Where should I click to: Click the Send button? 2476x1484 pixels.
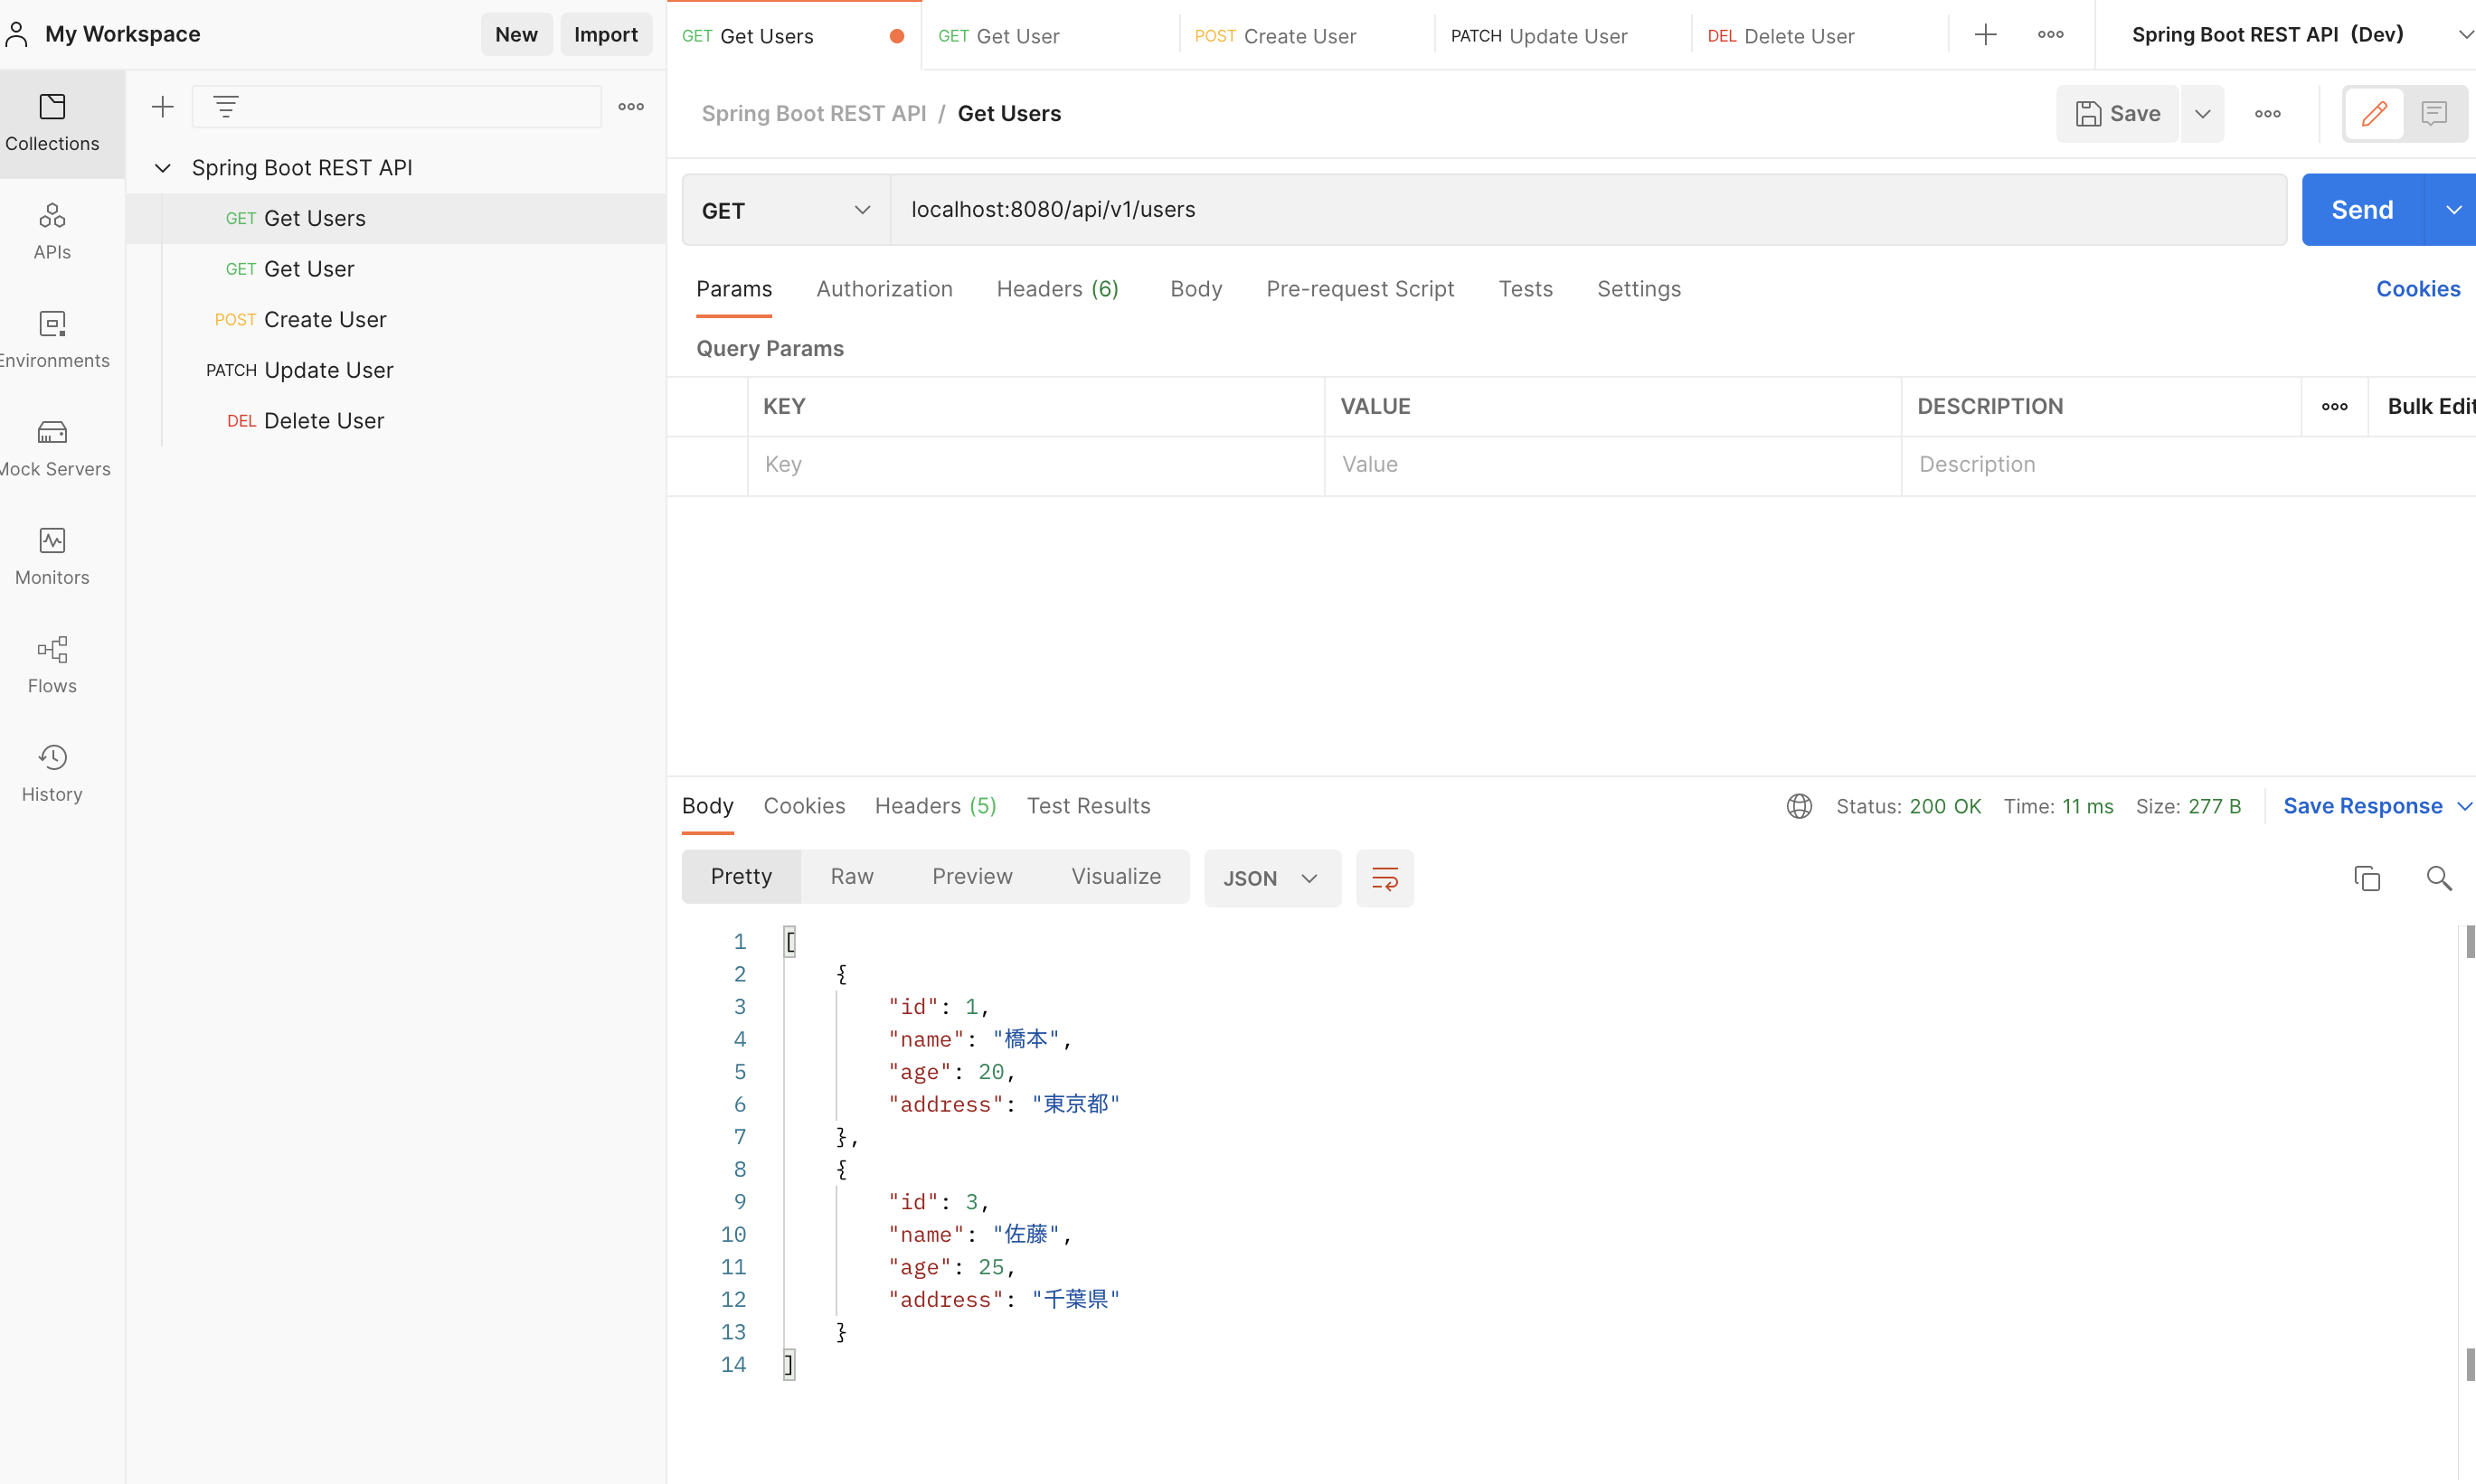pos(2362,209)
